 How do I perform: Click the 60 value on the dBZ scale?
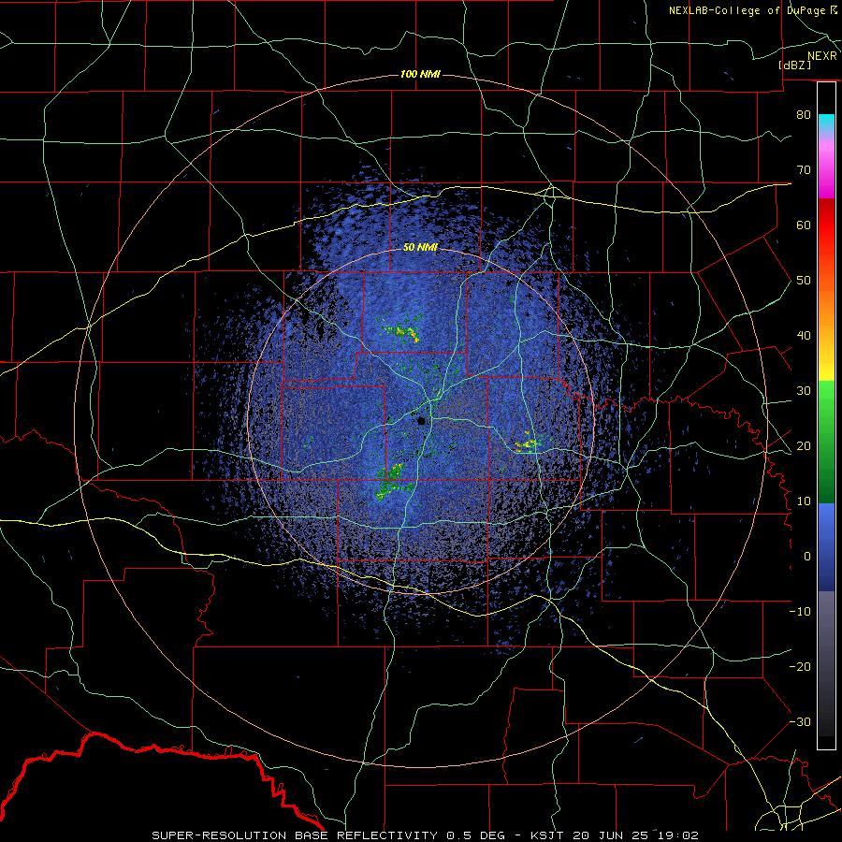point(804,225)
